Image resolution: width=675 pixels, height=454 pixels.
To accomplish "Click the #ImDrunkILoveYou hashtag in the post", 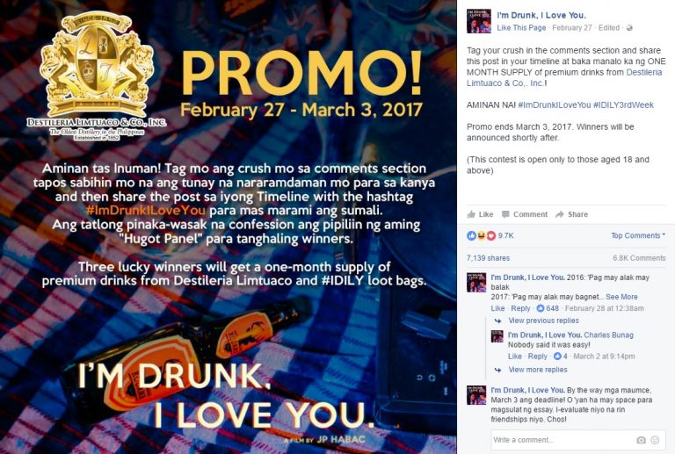I will pos(555,104).
